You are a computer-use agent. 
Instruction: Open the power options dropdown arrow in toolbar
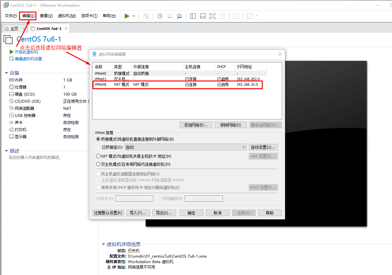tap(134, 16)
